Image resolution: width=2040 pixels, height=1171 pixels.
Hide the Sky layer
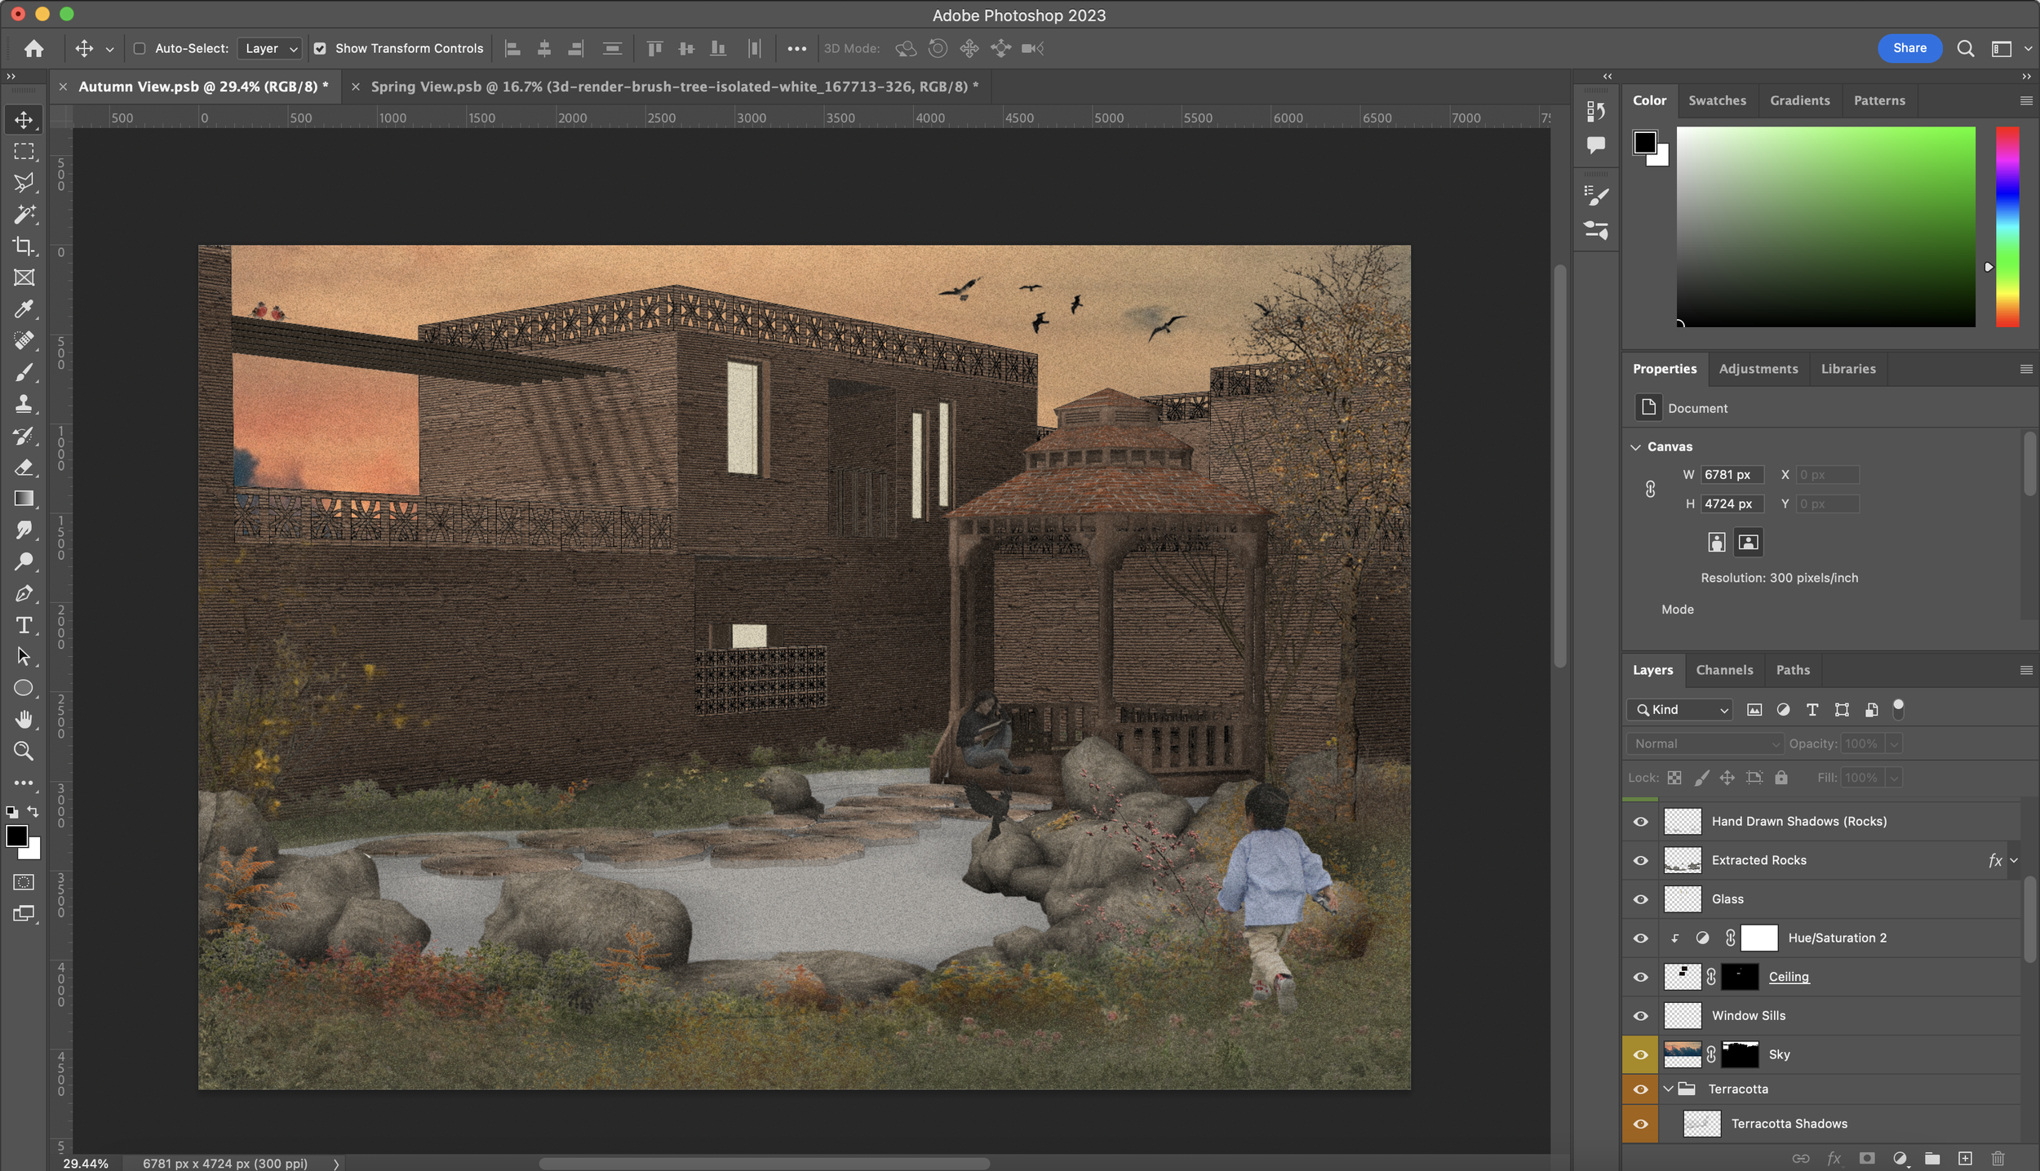(x=1640, y=1054)
